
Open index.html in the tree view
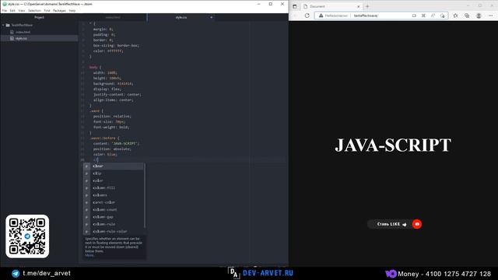click(x=23, y=32)
